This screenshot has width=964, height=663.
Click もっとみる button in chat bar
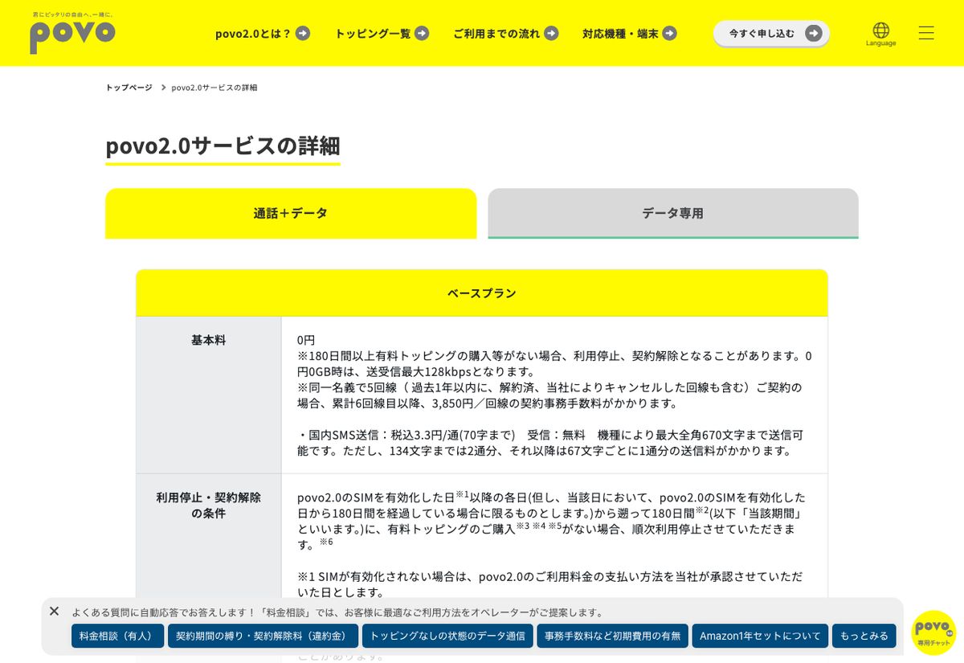(x=864, y=636)
